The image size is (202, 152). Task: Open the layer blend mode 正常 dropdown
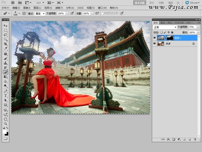[165, 27]
